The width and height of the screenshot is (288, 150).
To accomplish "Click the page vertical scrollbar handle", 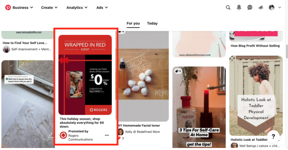I will [287, 51].
